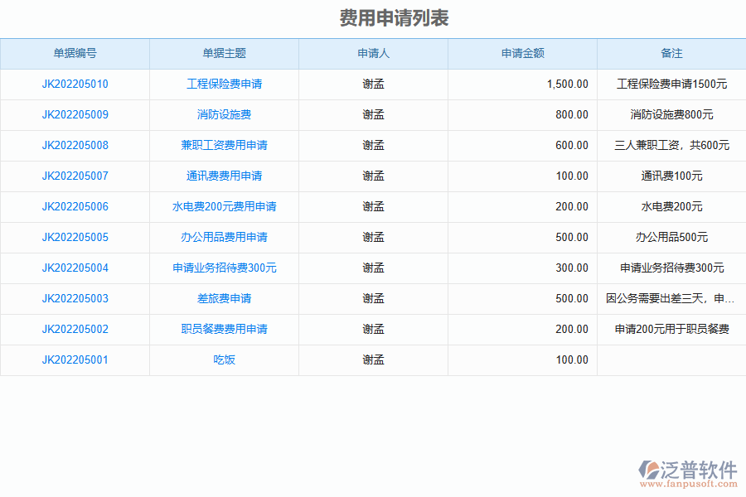Open document link JK202205002
Screen dimensions: 746x497
(x=75, y=329)
